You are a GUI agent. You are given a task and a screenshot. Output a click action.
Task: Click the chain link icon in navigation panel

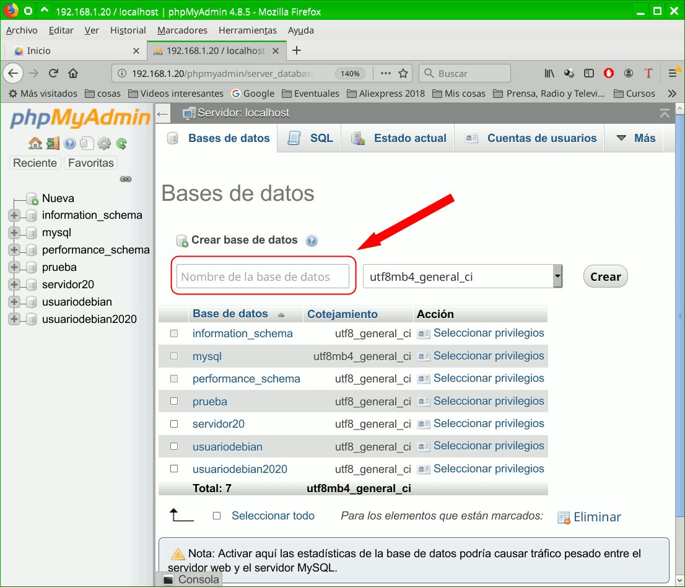(x=126, y=179)
